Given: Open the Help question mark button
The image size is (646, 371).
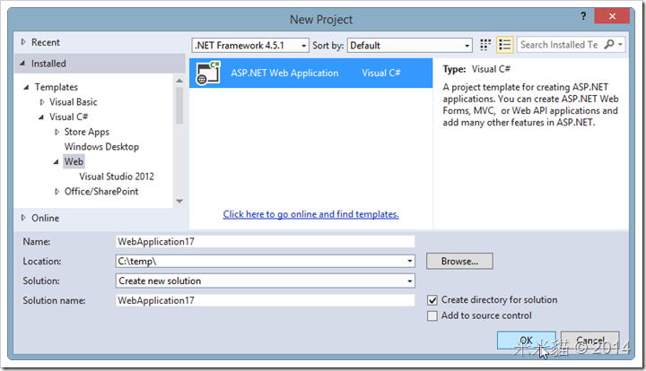Looking at the screenshot, I should click(x=583, y=16).
